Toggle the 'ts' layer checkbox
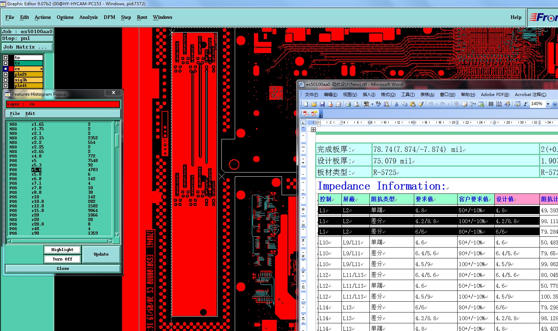Screen dimensions: 558x331 point(6,63)
